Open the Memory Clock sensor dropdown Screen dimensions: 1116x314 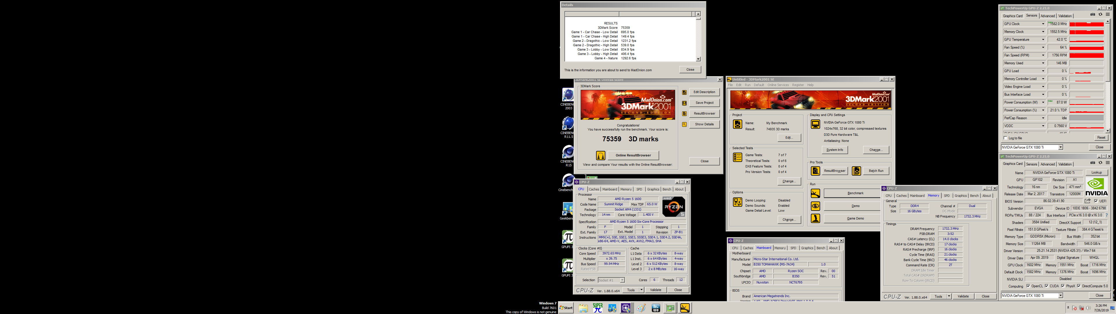pos(1043,32)
